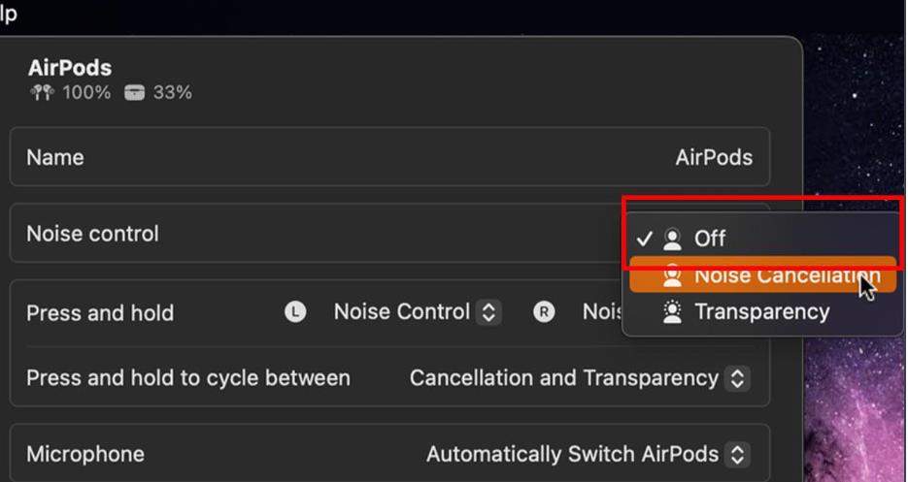Click the AirPods earbuds battery icon

pyautogui.click(x=40, y=93)
